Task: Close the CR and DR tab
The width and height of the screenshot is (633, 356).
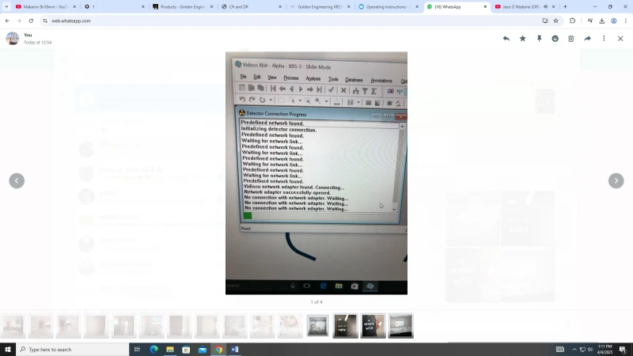Action: tap(280, 6)
